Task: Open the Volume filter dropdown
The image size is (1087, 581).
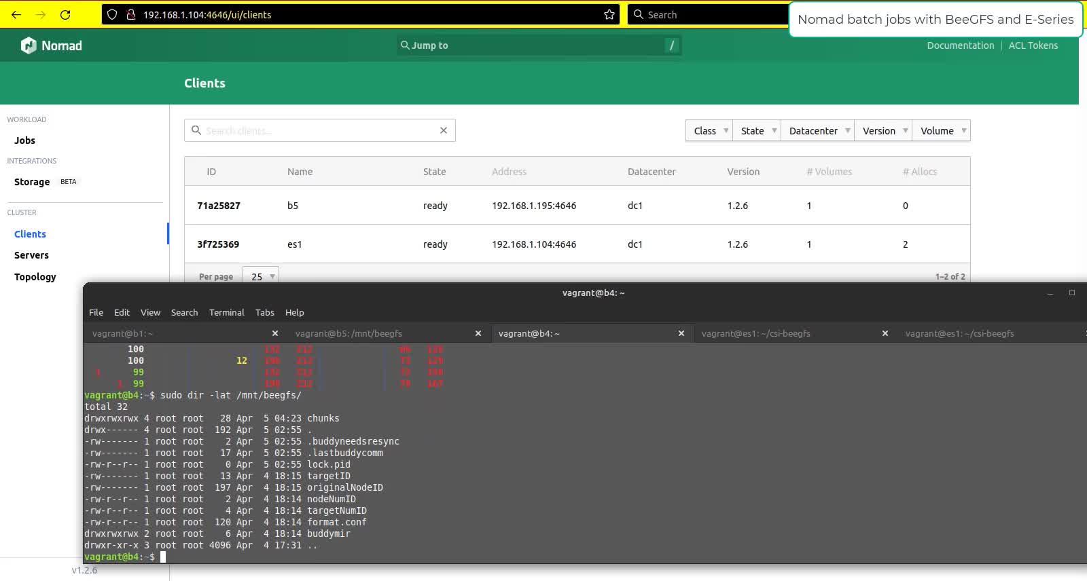Action: point(941,130)
